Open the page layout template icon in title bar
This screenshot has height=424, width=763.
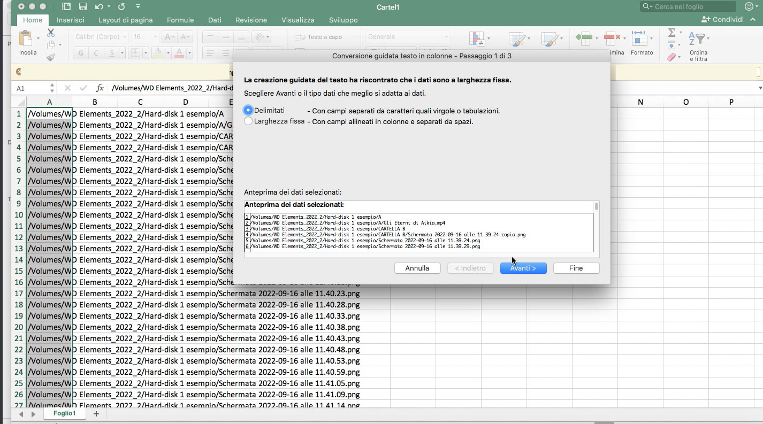click(x=66, y=7)
